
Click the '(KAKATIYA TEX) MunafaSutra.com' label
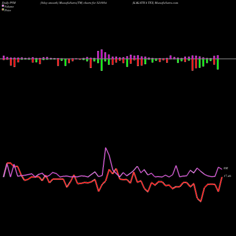click(x=155, y=3)
